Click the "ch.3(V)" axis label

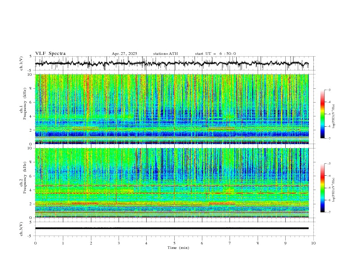click(x=21, y=229)
